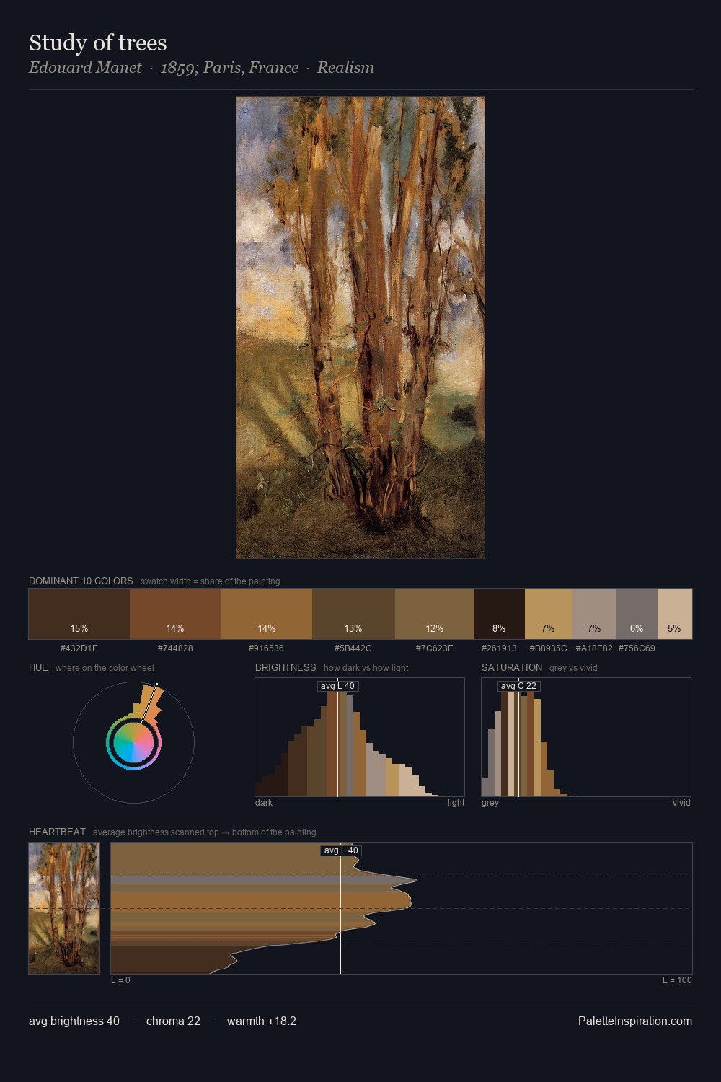Click "avg brightness 40" in the footer
The width and height of the screenshot is (721, 1082).
tap(74, 1021)
